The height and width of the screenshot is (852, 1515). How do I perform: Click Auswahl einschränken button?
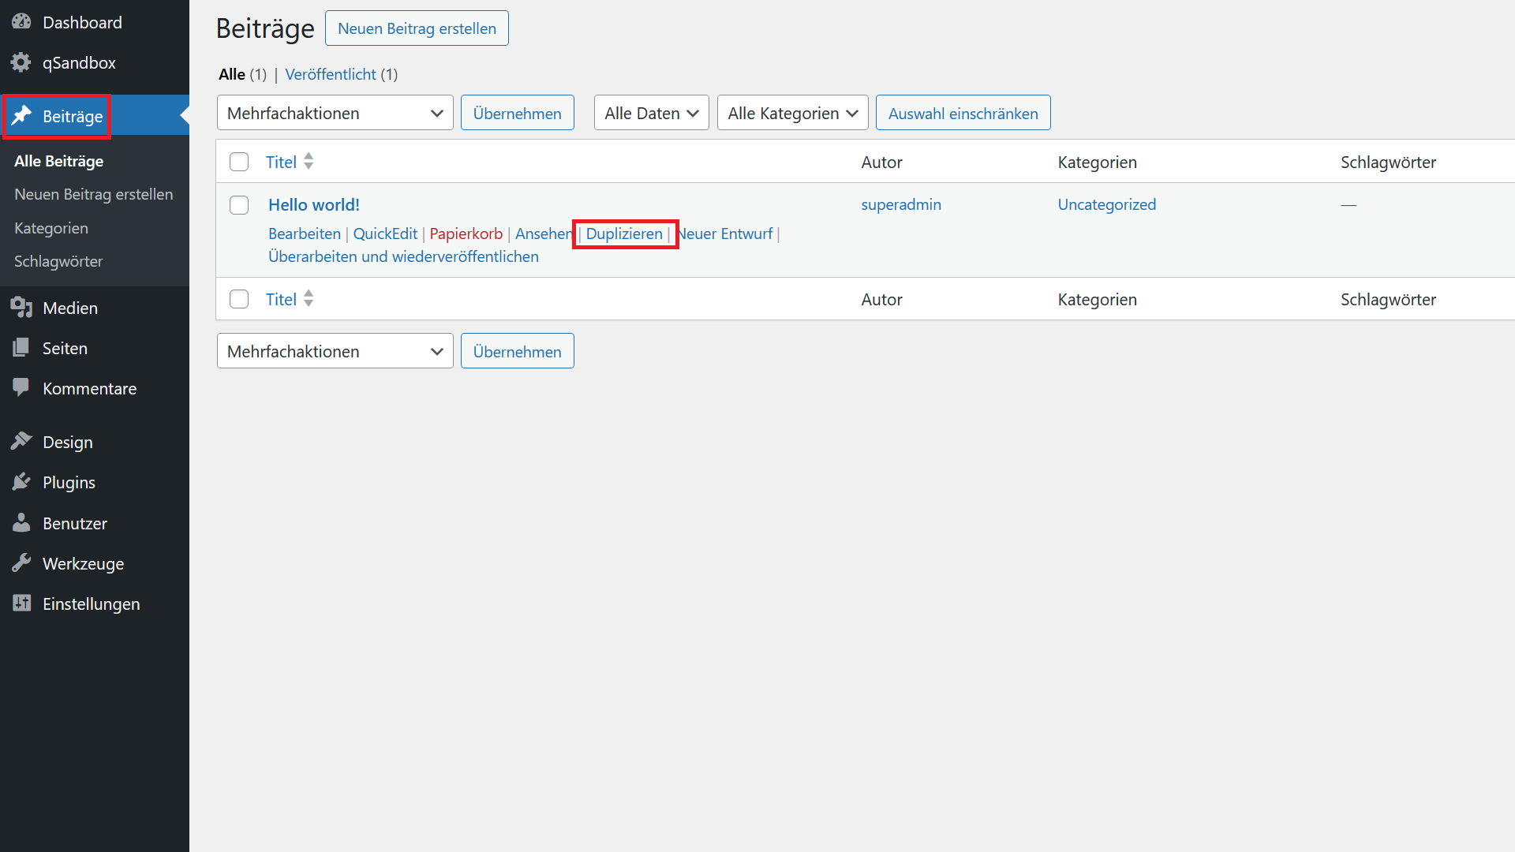[961, 114]
